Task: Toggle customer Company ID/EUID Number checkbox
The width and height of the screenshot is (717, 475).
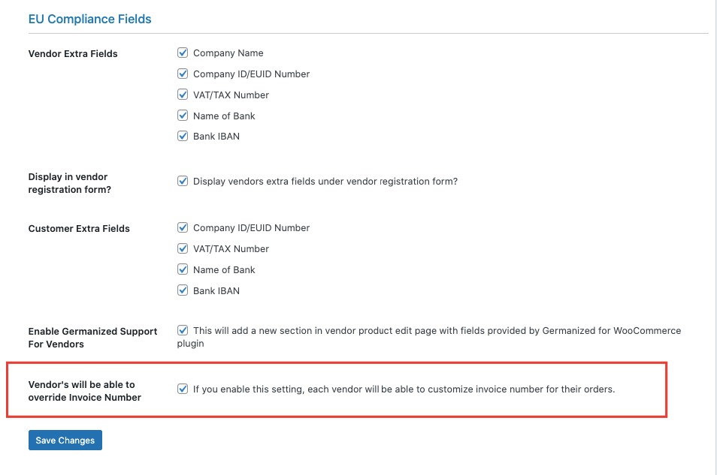Action: coord(183,227)
